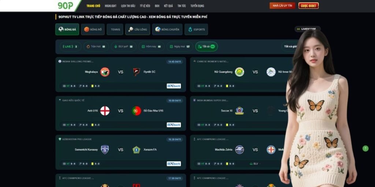Open the Lịch Thi Đấu menu item
The width and height of the screenshot is (375, 187).
pyautogui.click(x=128, y=6)
